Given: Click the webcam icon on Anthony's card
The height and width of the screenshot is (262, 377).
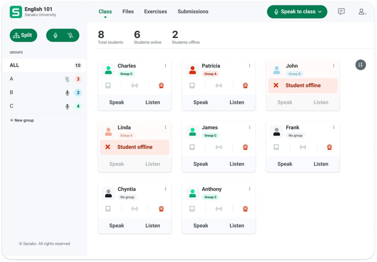Looking at the screenshot, I should [245, 209].
